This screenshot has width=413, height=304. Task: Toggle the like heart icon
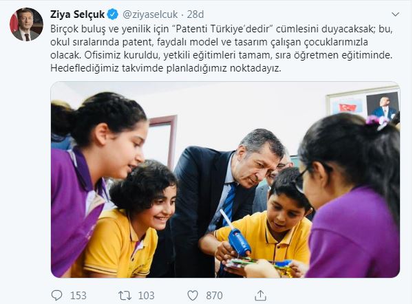pos(193,296)
